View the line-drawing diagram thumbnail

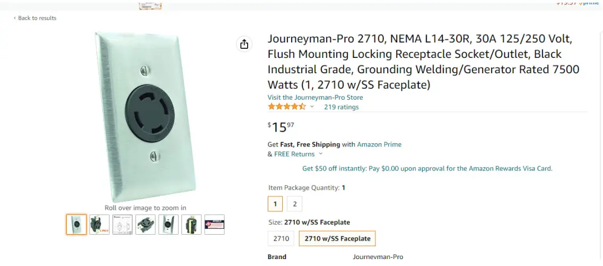point(123,225)
